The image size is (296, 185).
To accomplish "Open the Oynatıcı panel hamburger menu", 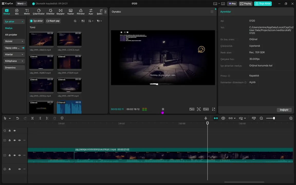I will 212,12.
